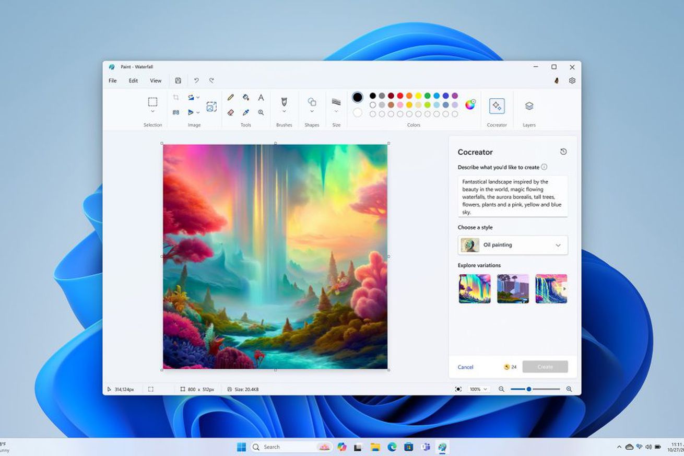Open the View menu
Screen dimensions: 684x456
pos(156,80)
